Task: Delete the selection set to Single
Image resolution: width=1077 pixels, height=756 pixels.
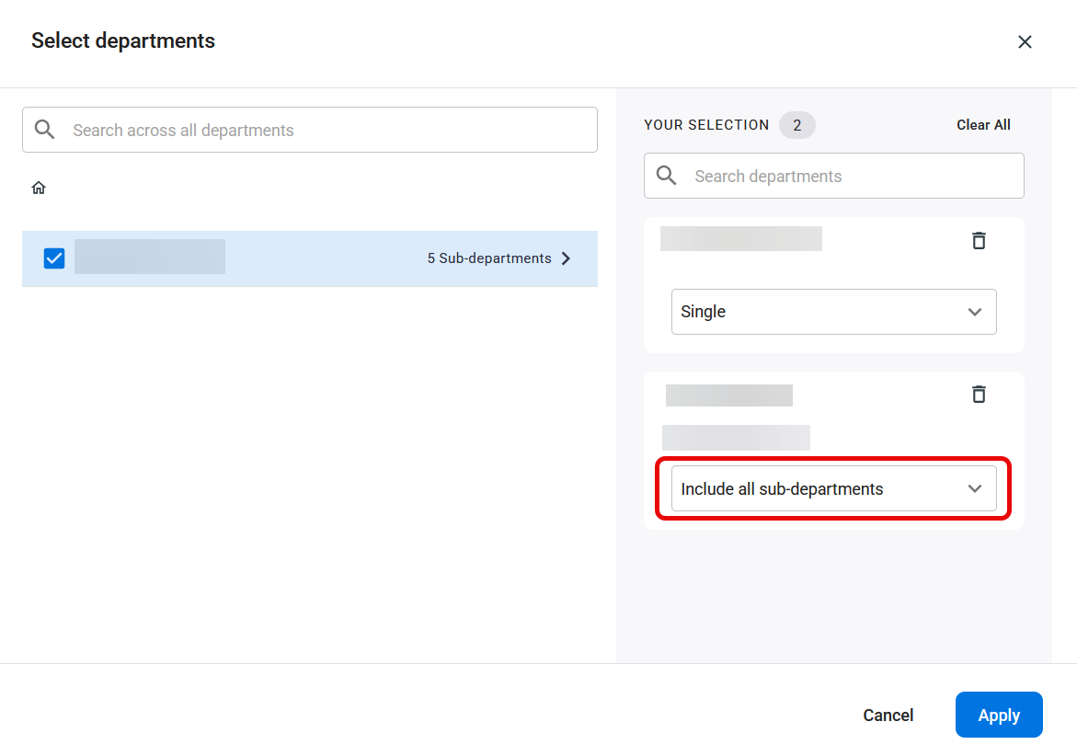Action: click(x=978, y=240)
